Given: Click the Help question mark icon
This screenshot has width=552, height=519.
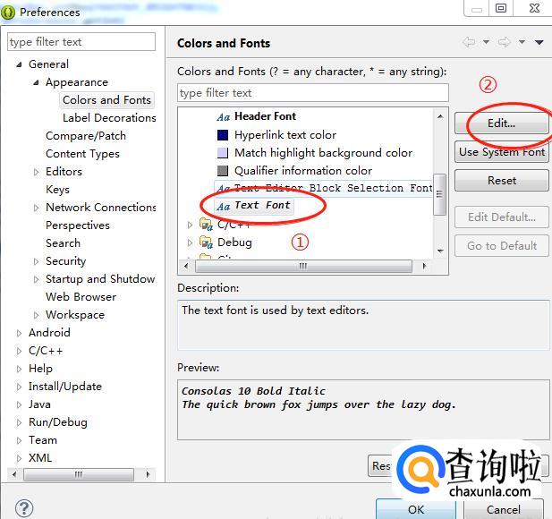Looking at the screenshot, I should pos(24,508).
